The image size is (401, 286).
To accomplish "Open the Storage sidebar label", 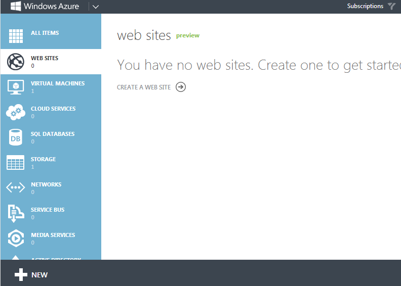I will pos(44,159).
